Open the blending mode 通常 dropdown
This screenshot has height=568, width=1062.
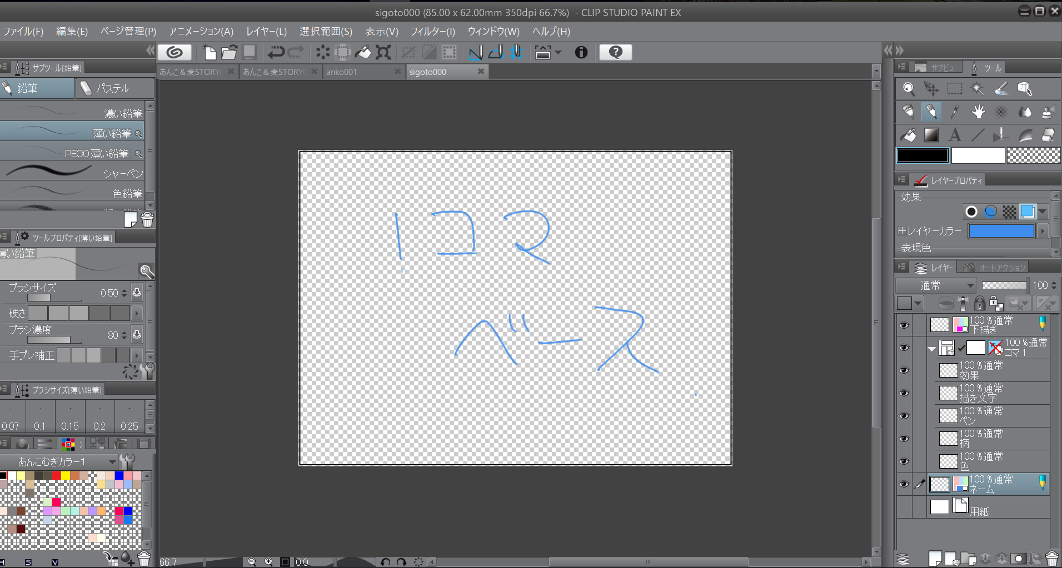click(x=936, y=285)
